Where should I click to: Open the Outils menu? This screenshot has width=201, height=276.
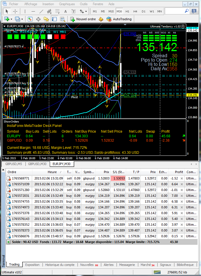[x=84, y=4]
